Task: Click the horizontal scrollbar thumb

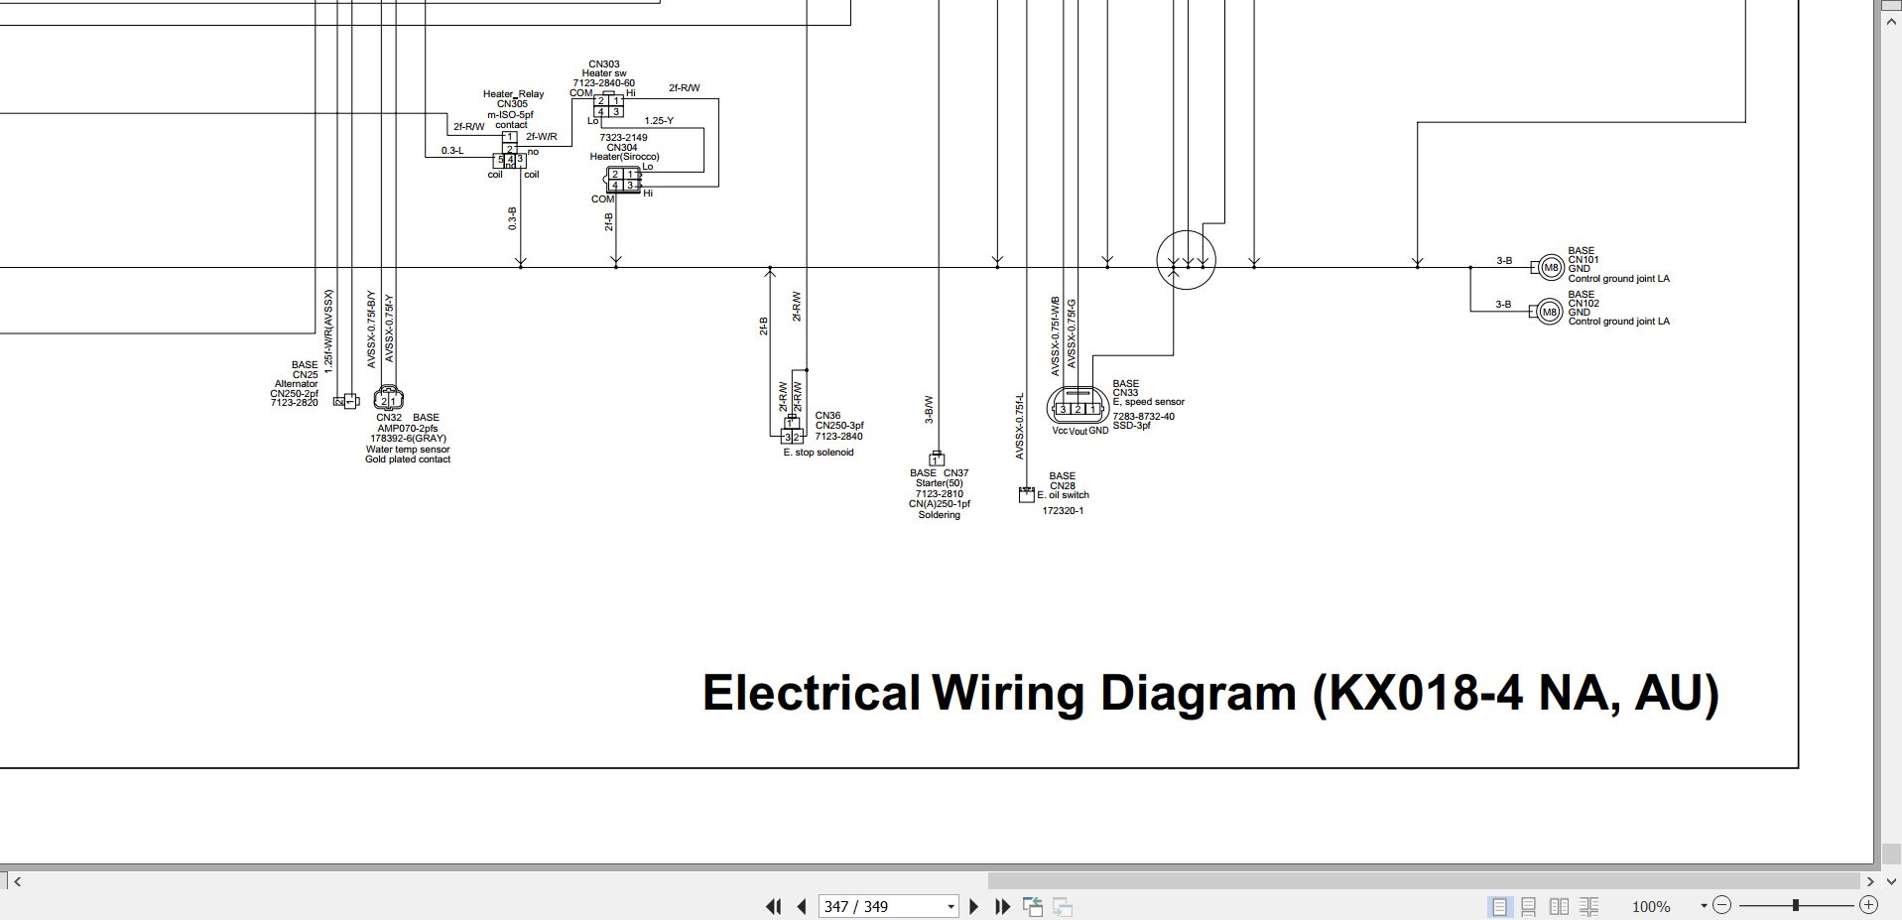Action: [x=1423, y=880]
